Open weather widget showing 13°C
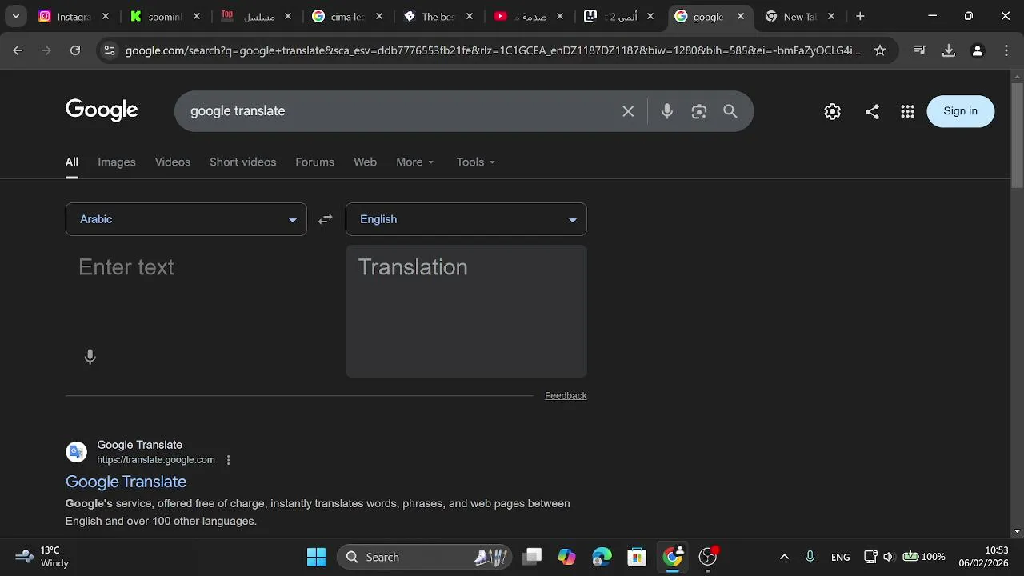 point(42,557)
